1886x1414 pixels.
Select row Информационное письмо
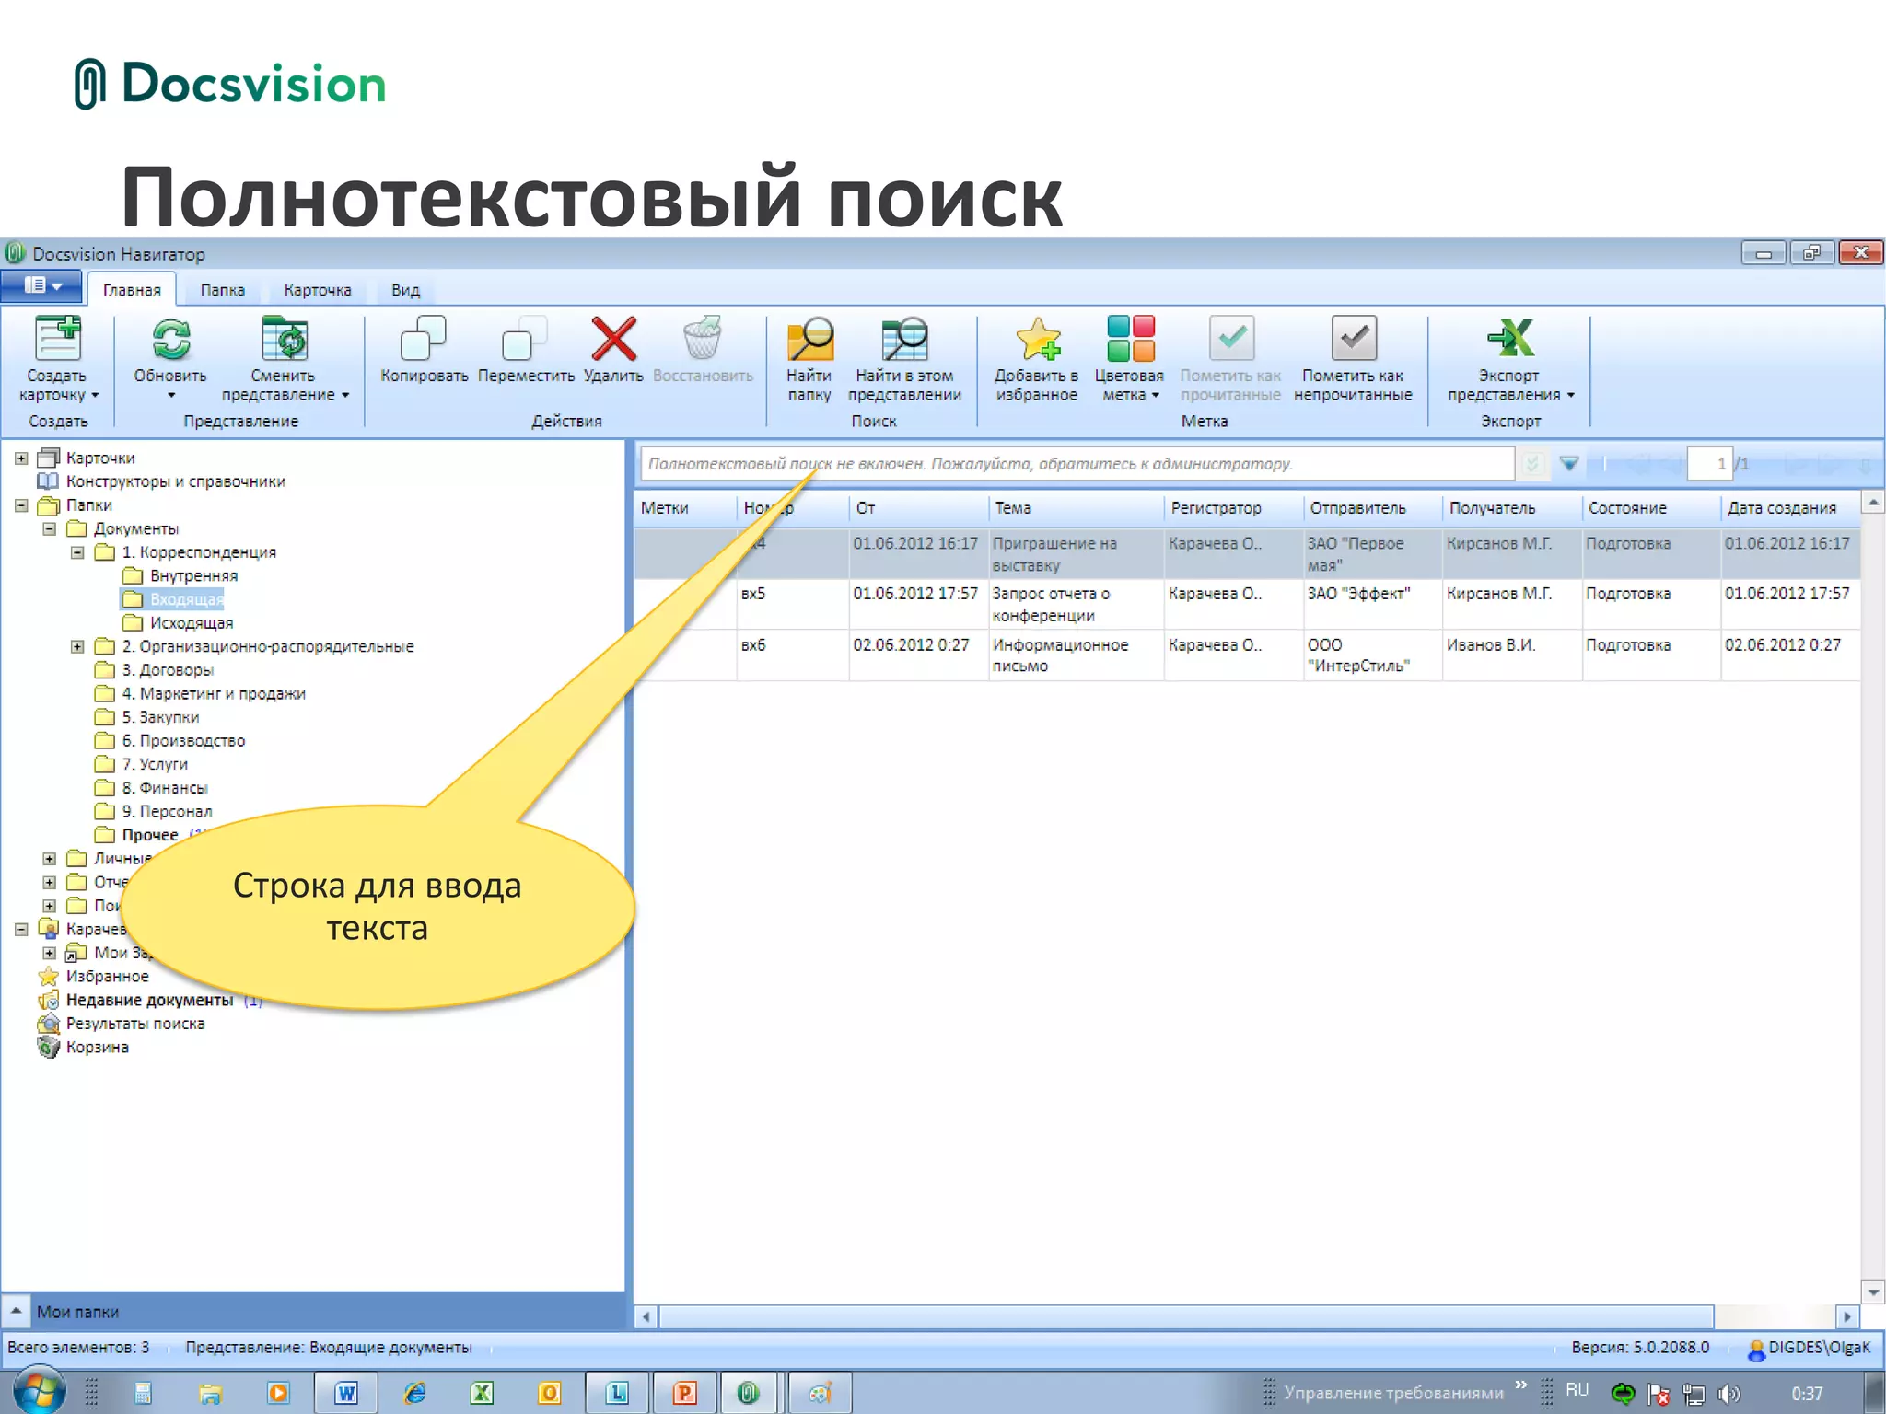point(1247,655)
